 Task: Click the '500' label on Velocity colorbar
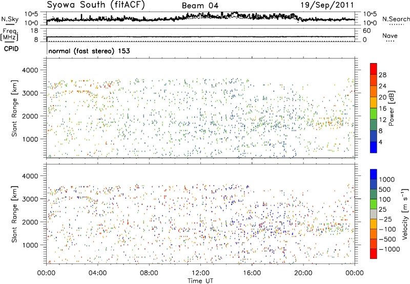point(385,189)
